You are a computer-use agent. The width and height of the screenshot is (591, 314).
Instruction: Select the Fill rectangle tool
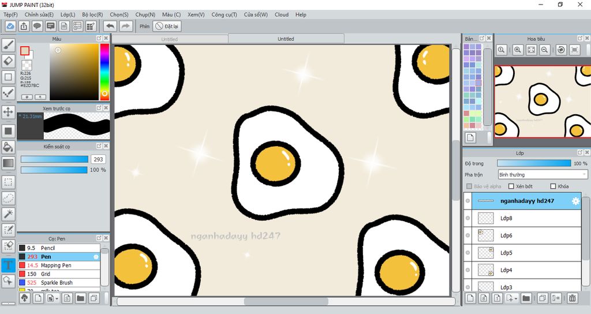(8, 131)
